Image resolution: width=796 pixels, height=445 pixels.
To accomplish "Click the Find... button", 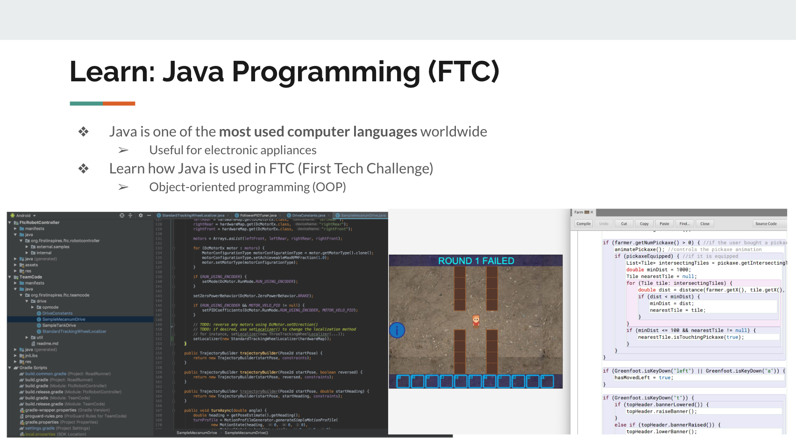I will pyautogui.click(x=684, y=224).
